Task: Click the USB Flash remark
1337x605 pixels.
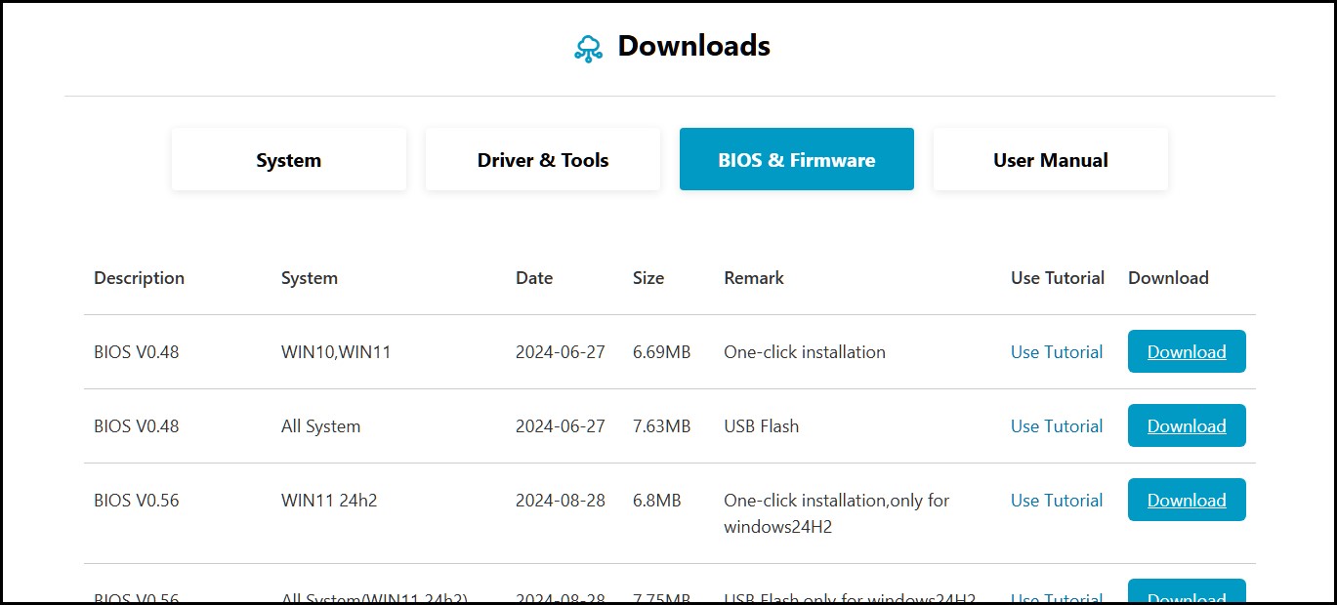Action: click(762, 426)
